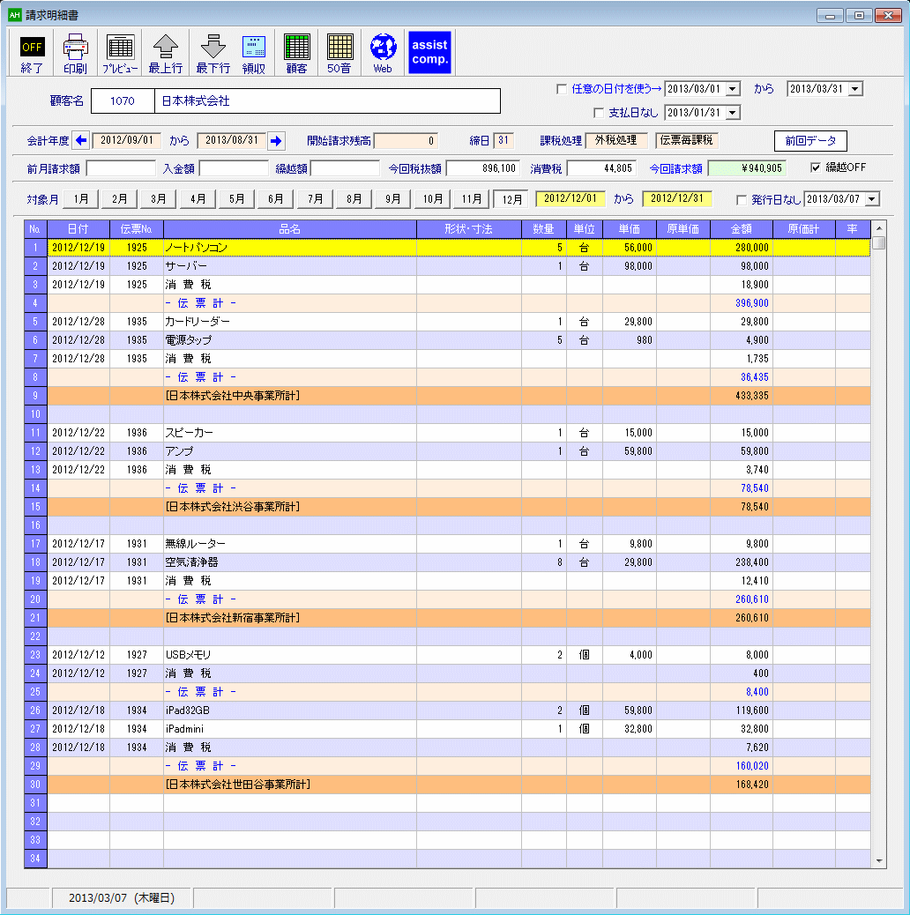The height and width of the screenshot is (915, 910).
Task: Go to next fiscal year with right arrow
Action: [276, 141]
